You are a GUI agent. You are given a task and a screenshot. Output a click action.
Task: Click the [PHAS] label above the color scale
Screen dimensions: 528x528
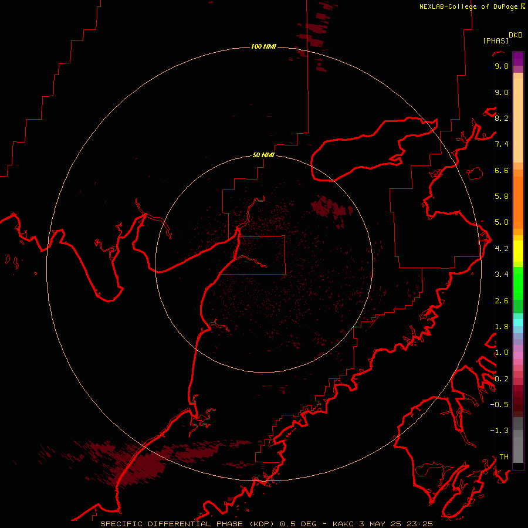496,40
